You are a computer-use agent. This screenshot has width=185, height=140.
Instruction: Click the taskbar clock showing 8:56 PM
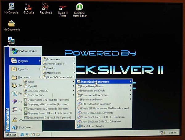point(173,133)
